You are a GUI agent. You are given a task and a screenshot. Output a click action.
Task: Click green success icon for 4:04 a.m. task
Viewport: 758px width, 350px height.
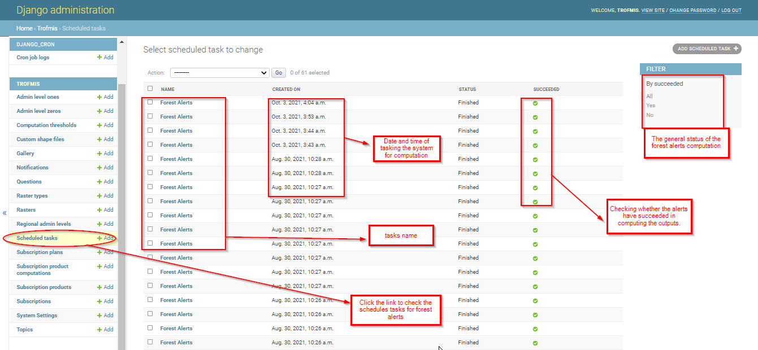535,103
